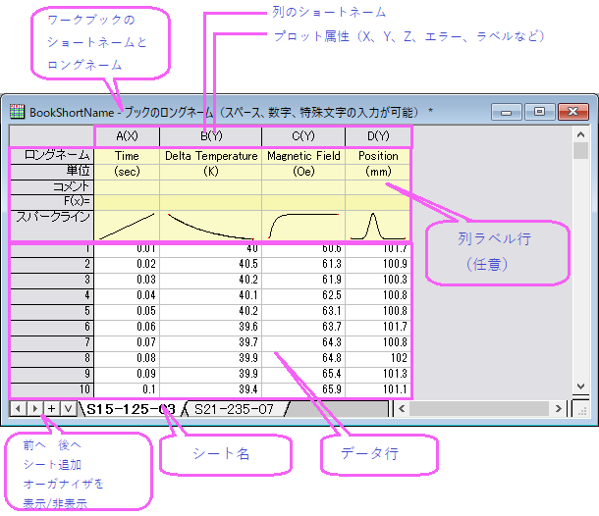Click the Delta Temperature sparkline thumbnail
The height and width of the screenshot is (516, 599).
[x=211, y=226]
